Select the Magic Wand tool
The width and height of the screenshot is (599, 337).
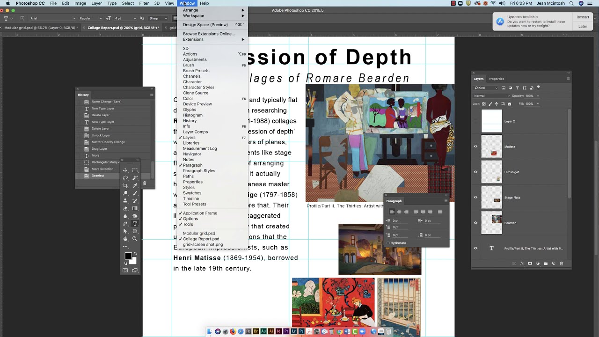click(x=135, y=178)
